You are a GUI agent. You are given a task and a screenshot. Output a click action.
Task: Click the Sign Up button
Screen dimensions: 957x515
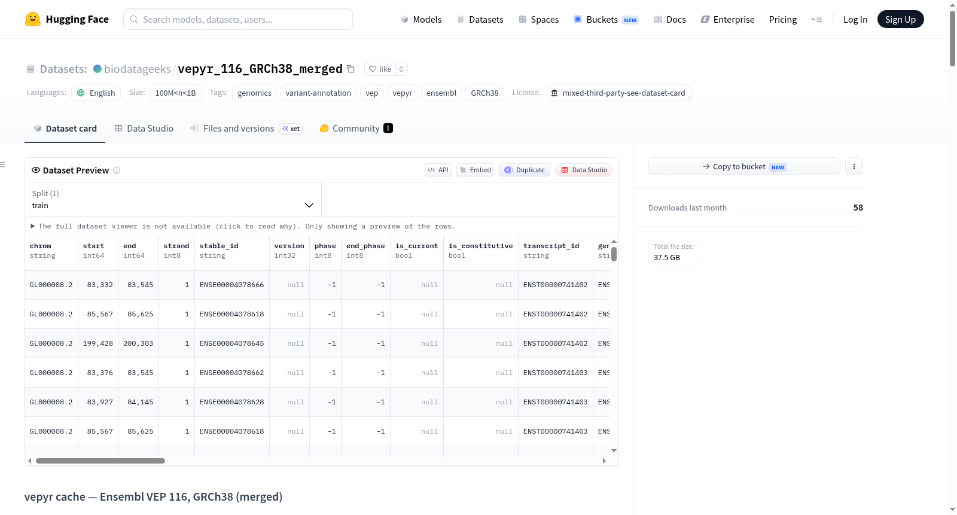tap(900, 20)
